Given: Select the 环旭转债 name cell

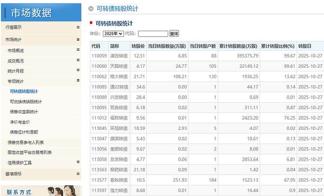Looking at the screenshot, I should pos(119,128).
